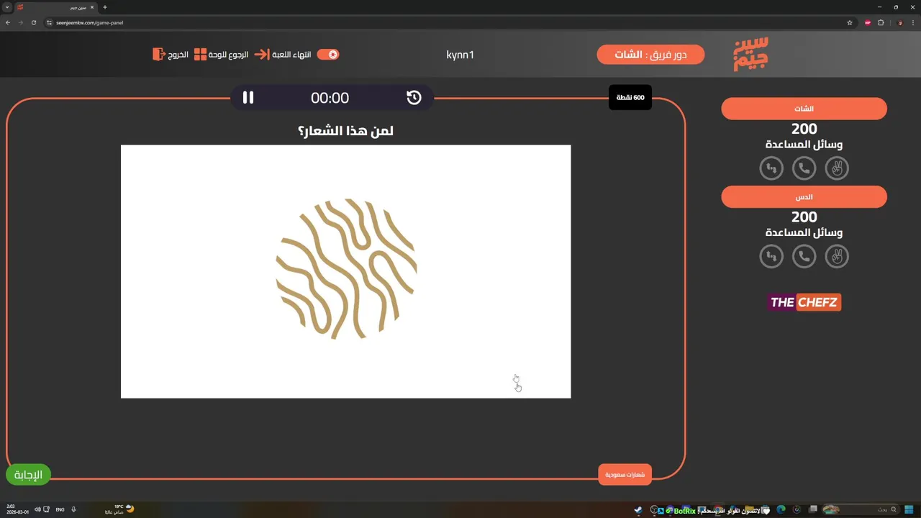Click the grid icon beside الرجوع للوحة

200,55
